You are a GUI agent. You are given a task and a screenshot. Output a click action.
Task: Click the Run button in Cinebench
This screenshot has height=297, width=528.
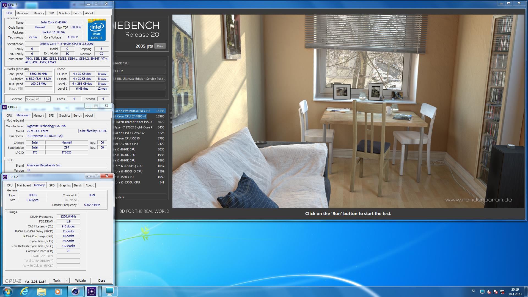coord(160,46)
